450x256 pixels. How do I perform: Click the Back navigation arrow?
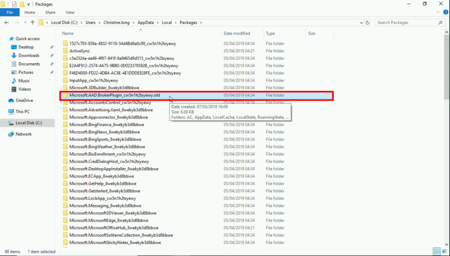point(7,22)
